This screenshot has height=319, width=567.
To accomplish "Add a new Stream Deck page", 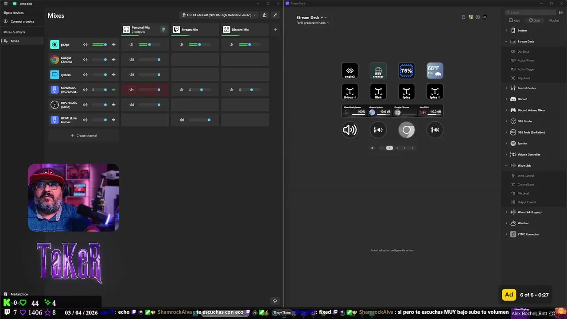I will click(412, 148).
